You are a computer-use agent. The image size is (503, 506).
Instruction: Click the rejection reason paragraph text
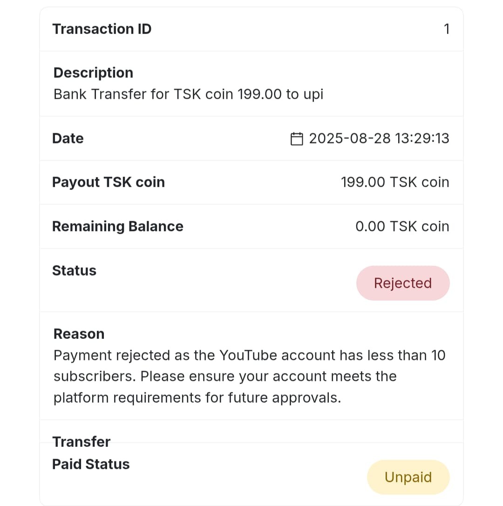click(249, 377)
